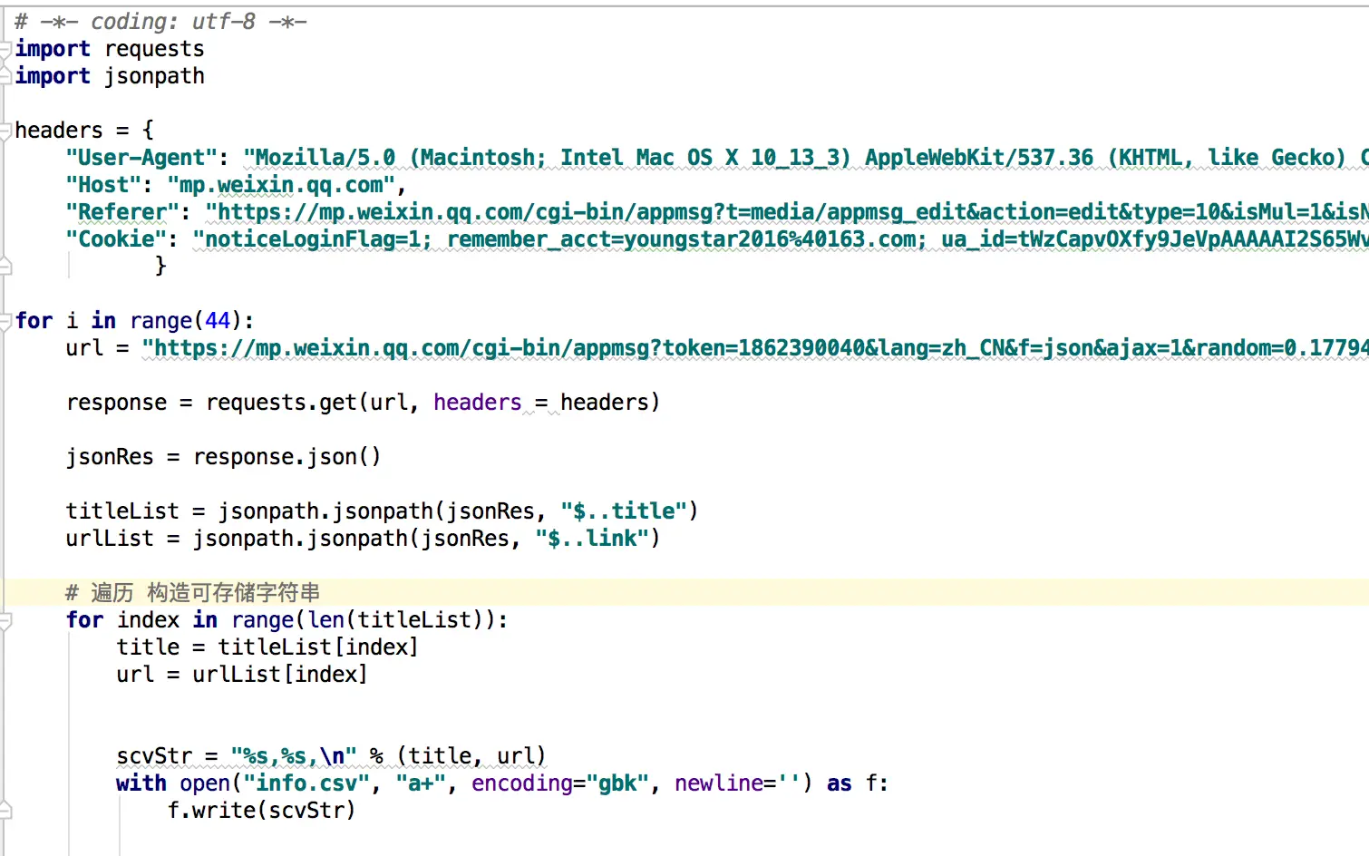Viewport: 1369px width, 856px height.
Task: Click the "with" keyword
Action: 141,783
